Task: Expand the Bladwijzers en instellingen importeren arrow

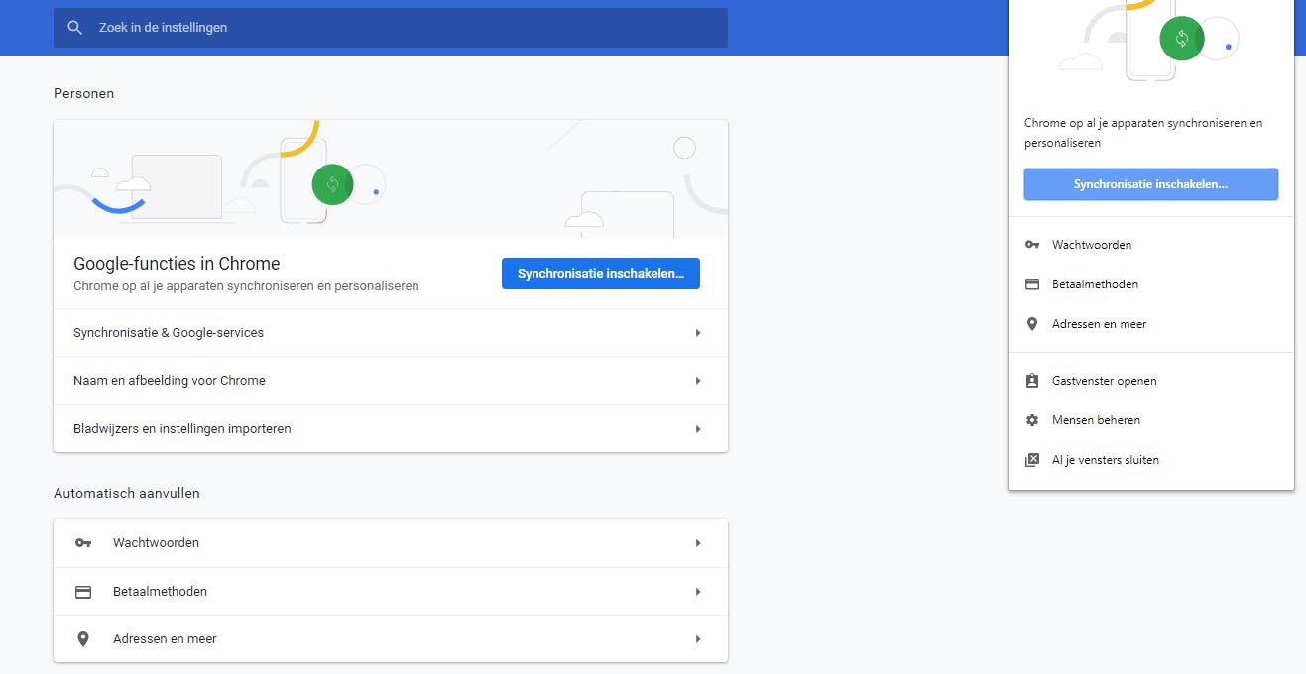Action: (x=698, y=429)
